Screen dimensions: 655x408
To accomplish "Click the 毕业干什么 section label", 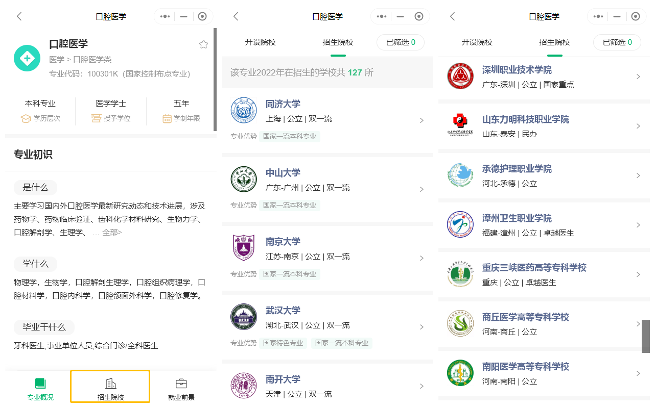I will tap(44, 327).
